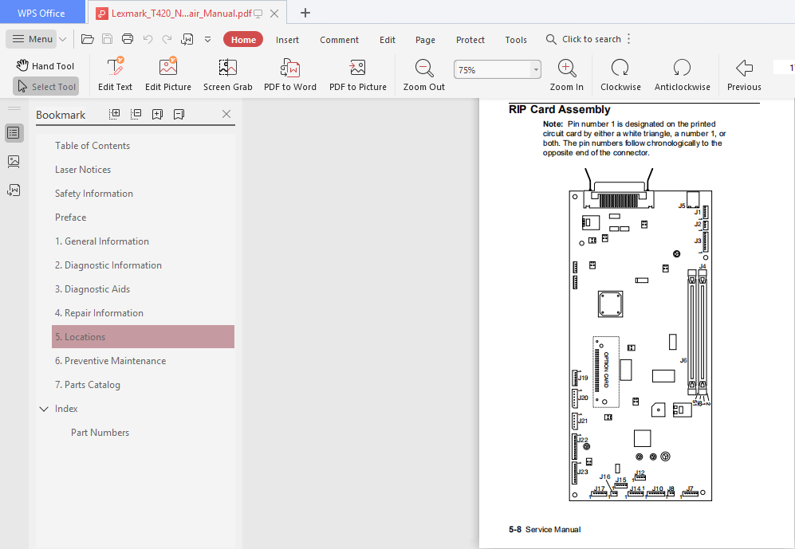The image size is (795, 549).
Task: Click the presentation icon on the PDF tab
Action: pos(258,14)
